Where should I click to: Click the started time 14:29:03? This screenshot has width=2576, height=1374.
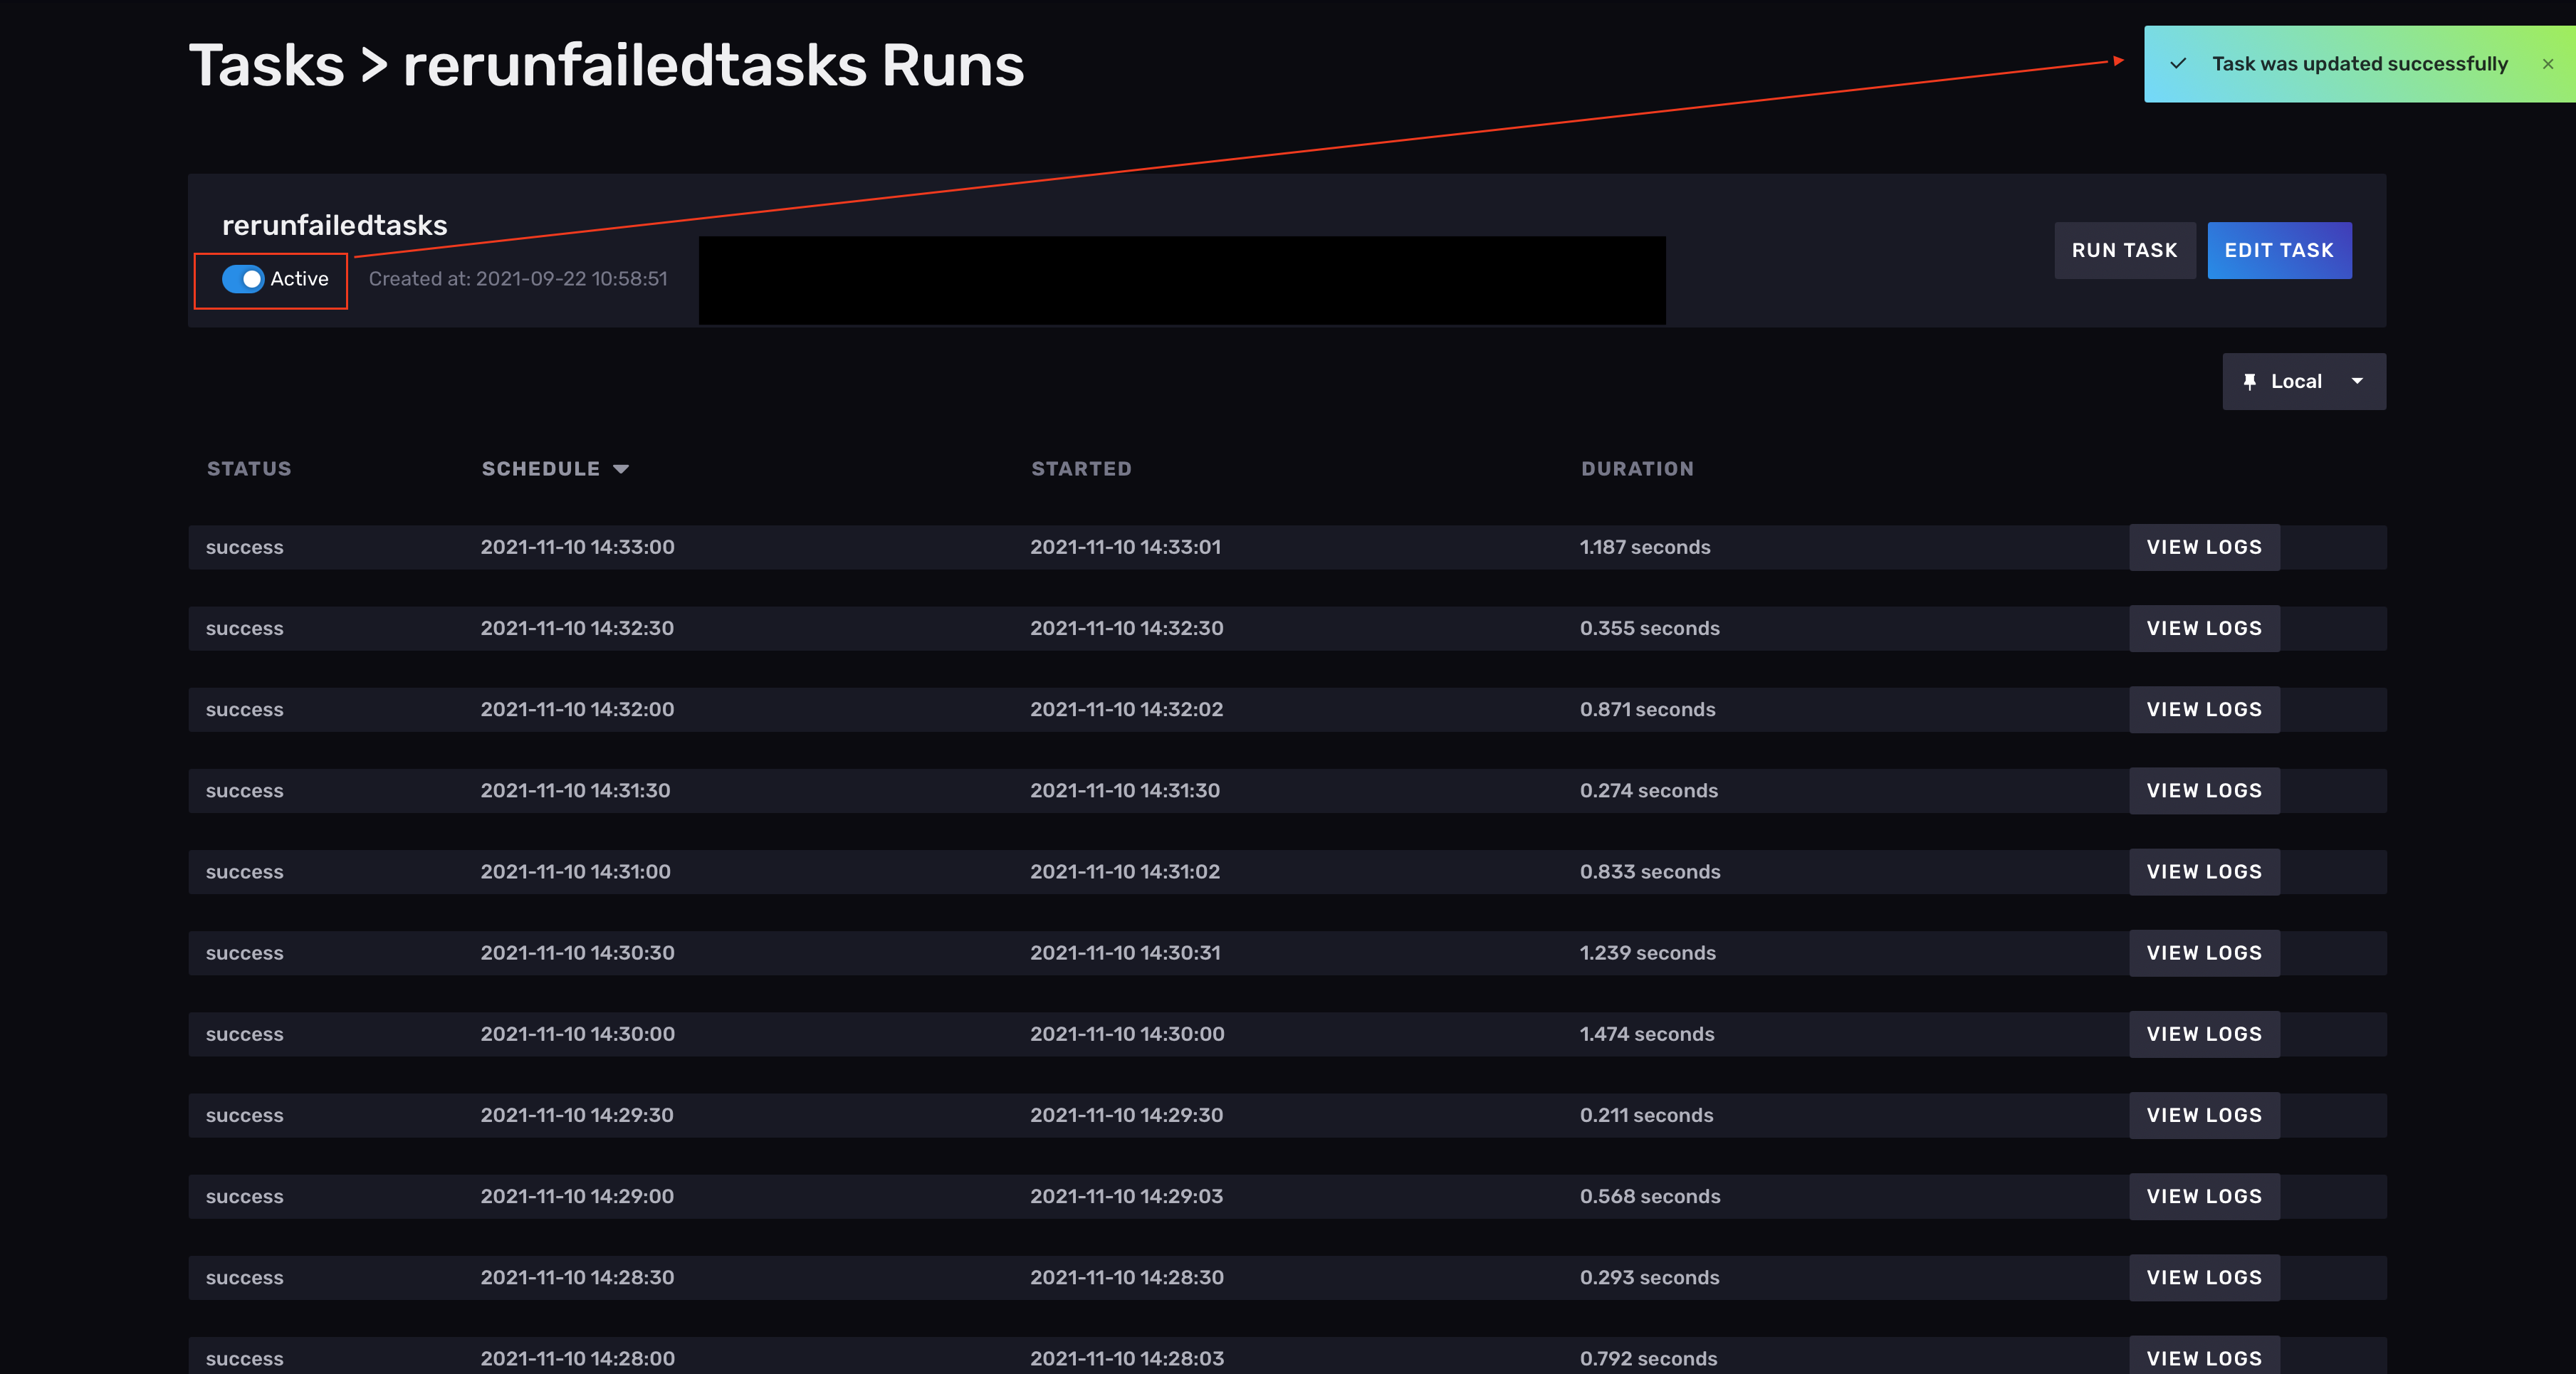(1126, 1196)
